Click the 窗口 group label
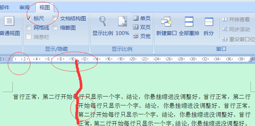This screenshot has width=255, height=126. pyautogui.click(x=221, y=49)
